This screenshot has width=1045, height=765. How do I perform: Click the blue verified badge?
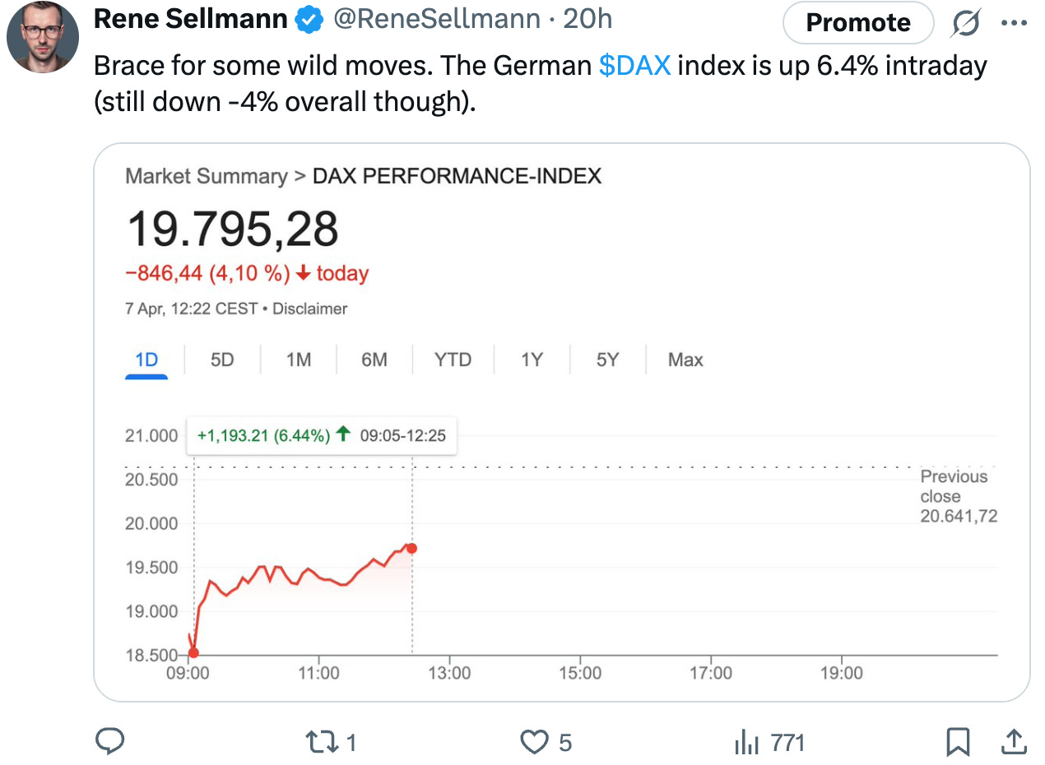[x=309, y=20]
